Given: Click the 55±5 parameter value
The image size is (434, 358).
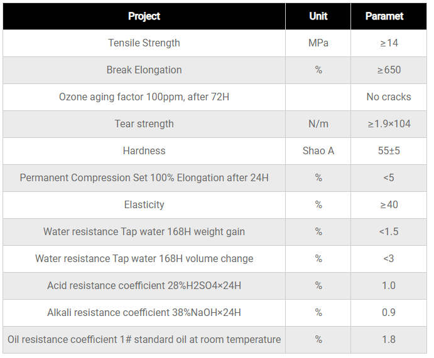Looking at the screenshot, I should click(389, 151).
